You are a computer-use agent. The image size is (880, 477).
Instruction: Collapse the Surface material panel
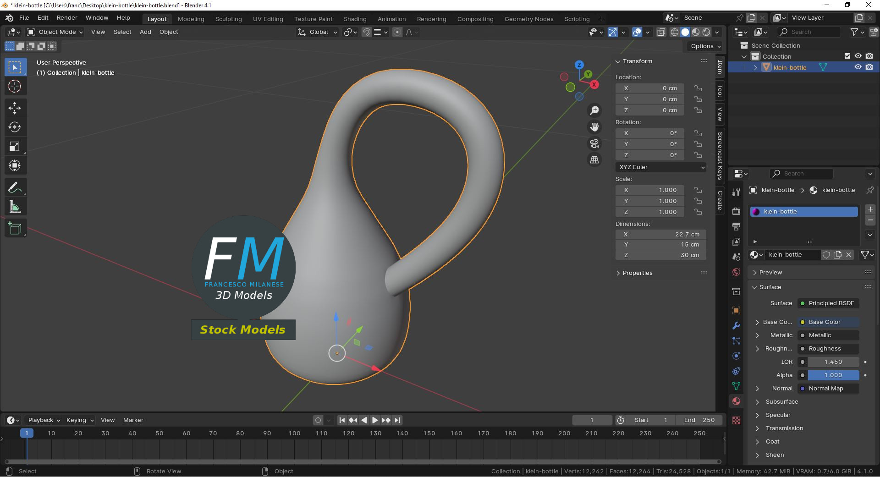tap(770, 287)
